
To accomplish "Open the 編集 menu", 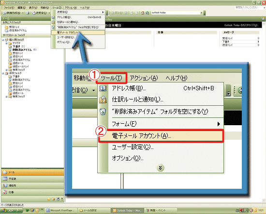I will 22,8.
